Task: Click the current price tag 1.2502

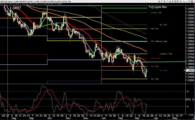Action: [190, 70]
